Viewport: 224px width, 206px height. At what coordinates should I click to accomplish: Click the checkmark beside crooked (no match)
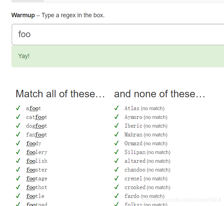point(117,187)
